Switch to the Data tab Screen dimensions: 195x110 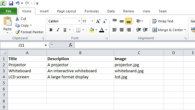tap(111, 11)
